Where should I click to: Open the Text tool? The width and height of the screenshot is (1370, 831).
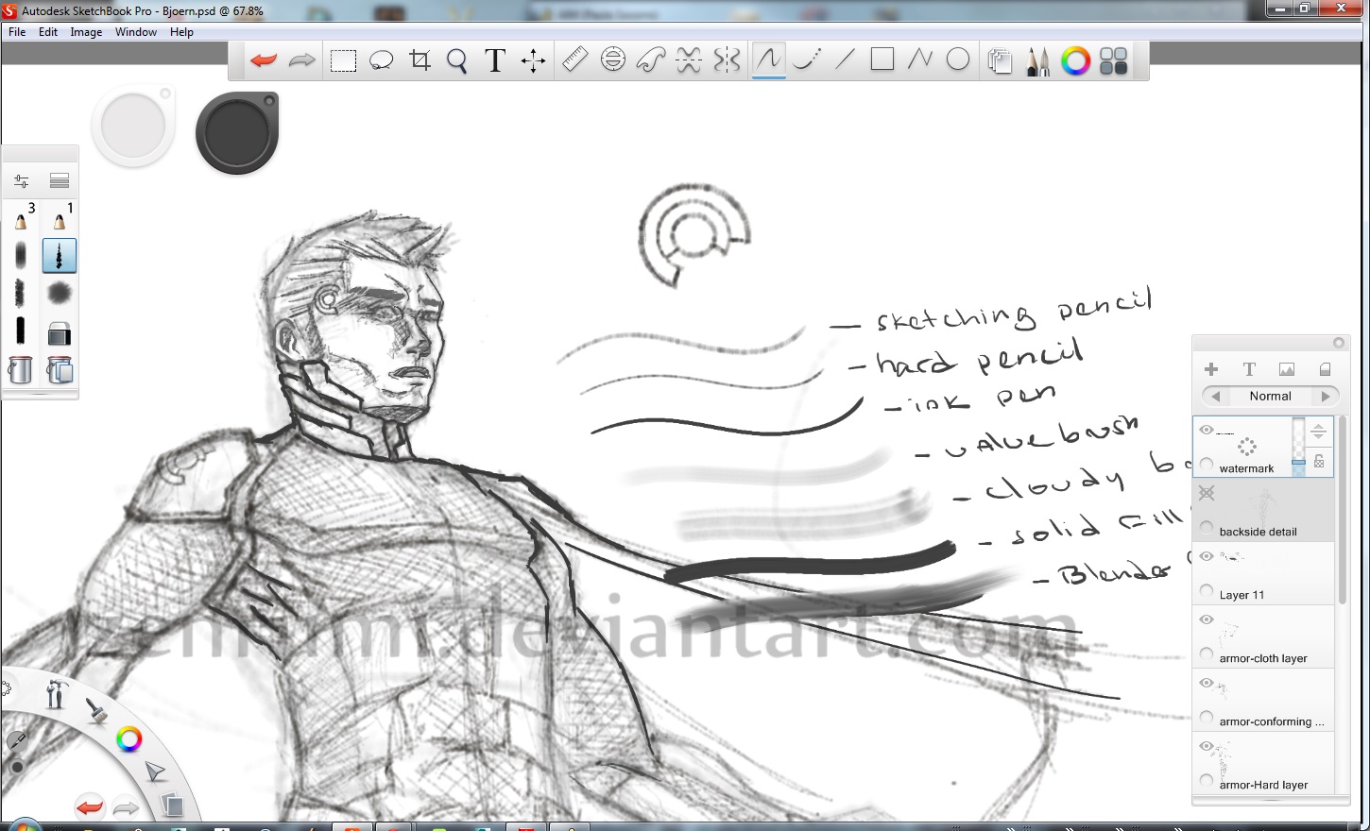pyautogui.click(x=494, y=59)
